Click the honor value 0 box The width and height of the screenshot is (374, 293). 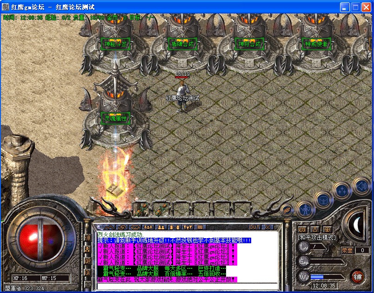pos(362,250)
